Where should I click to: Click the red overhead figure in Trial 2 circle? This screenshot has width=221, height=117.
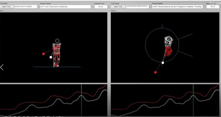pos(168,52)
